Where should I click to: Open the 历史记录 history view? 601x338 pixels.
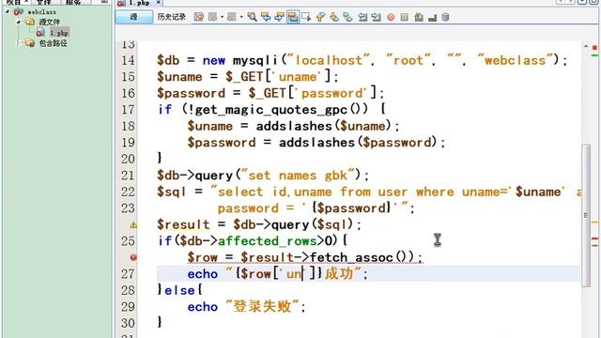pos(171,17)
